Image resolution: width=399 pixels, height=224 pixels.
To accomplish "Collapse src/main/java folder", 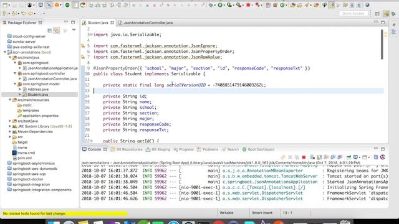I will pyautogui.click(x=10, y=58).
